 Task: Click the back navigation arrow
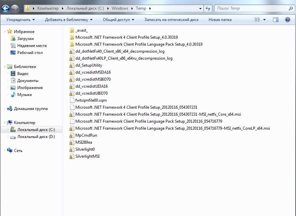coord(6,8)
